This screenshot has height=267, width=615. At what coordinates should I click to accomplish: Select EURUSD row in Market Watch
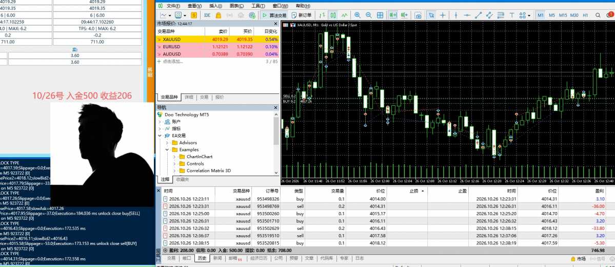[x=217, y=46]
